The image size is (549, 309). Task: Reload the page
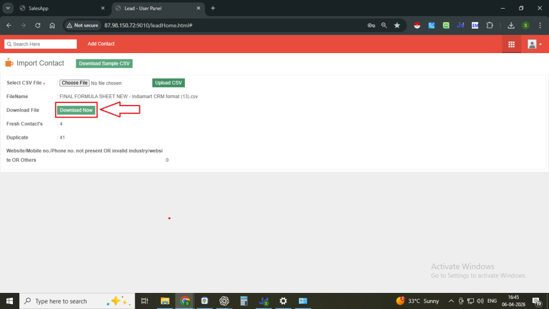coord(38,25)
